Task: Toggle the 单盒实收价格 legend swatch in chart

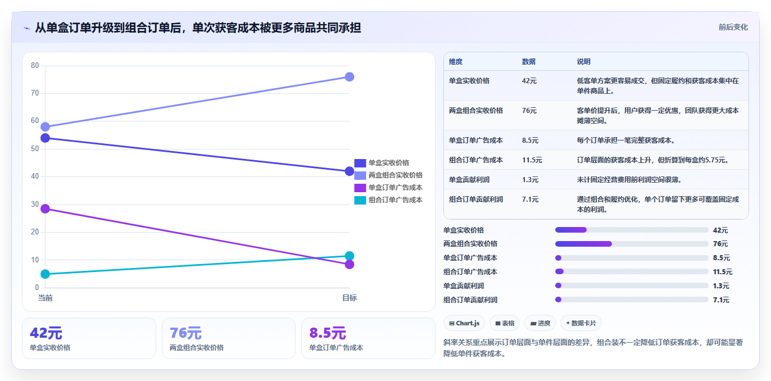Action: point(360,163)
